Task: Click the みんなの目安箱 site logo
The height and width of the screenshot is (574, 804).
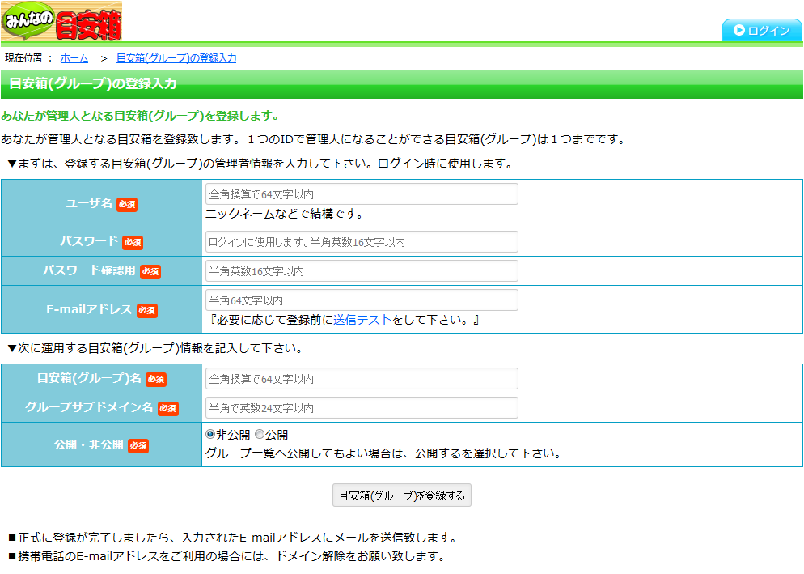Action: pyautogui.click(x=61, y=20)
